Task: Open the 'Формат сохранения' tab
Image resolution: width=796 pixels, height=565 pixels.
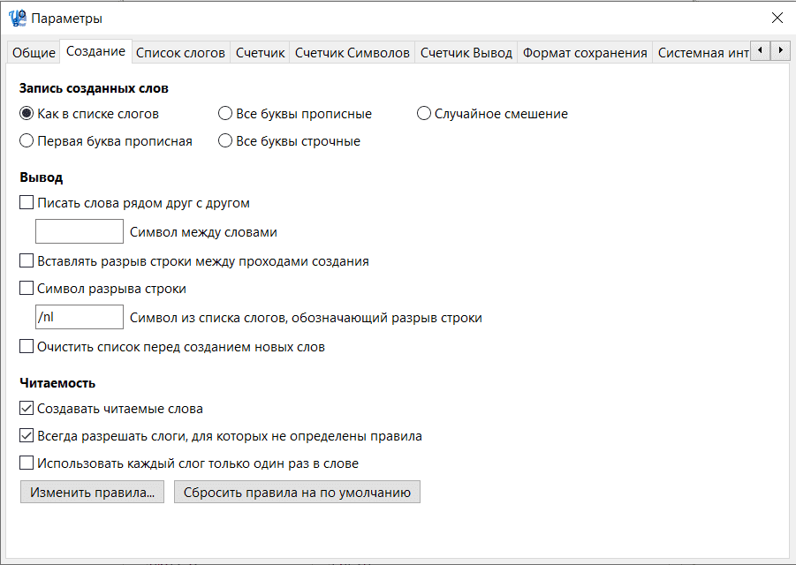Action: 585,53
